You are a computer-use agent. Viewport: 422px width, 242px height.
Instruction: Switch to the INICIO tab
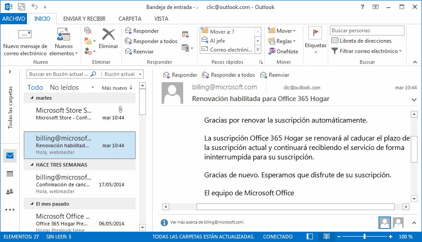pos(42,18)
